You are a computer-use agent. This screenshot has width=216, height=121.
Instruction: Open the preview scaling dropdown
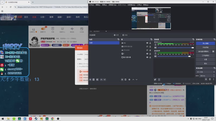106,31
